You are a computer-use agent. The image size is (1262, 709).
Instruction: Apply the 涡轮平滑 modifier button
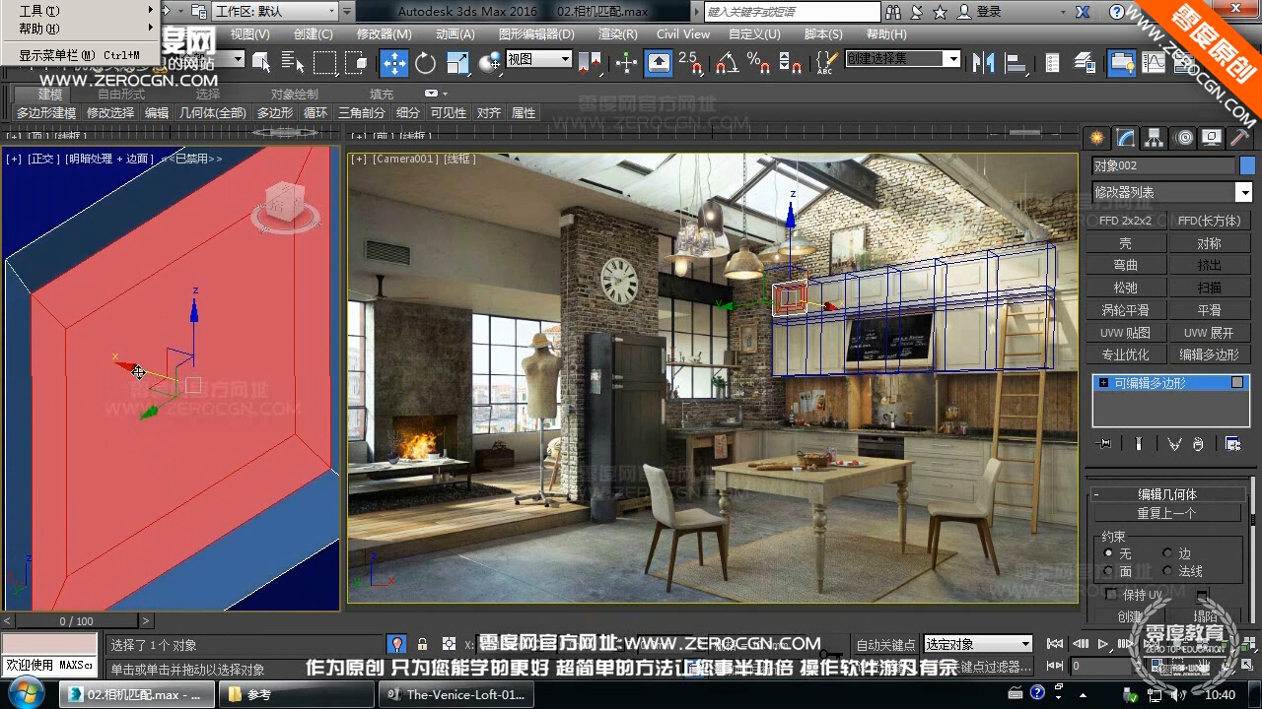pos(1126,310)
